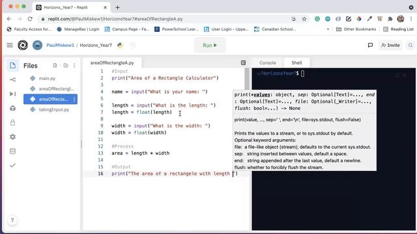Expand hidden bookmarks chevron
417x234 pixels.
click(328, 29)
